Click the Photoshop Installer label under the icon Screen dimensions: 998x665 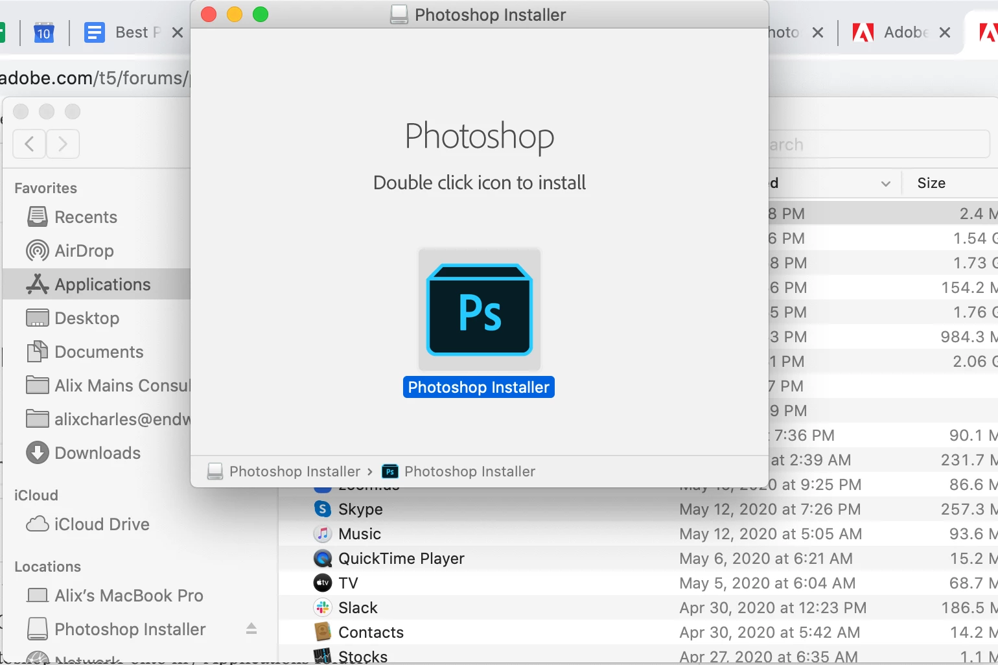(x=479, y=387)
